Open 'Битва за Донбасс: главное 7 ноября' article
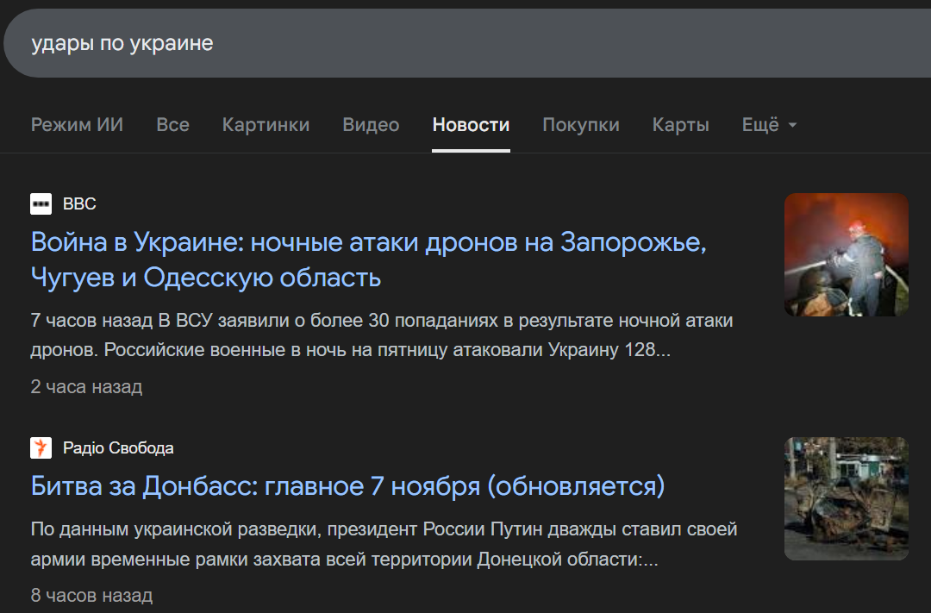The width and height of the screenshot is (931, 613). coord(347,486)
